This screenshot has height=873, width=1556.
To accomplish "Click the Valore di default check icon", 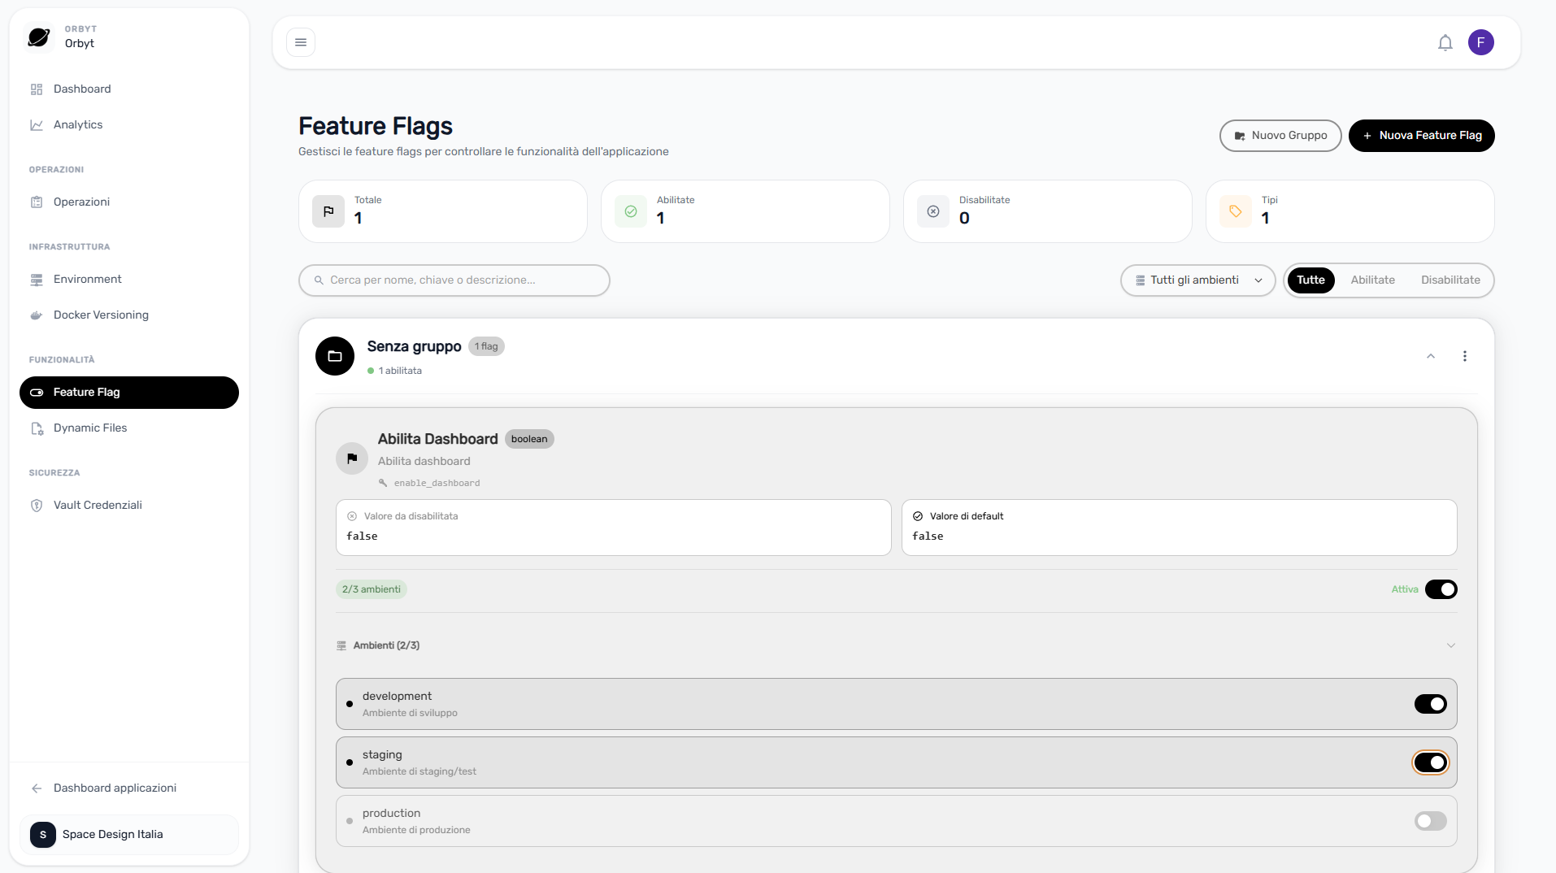I will pos(918,516).
